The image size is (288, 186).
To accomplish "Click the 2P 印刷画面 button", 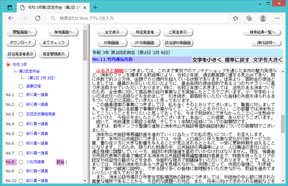I will click(145, 43).
